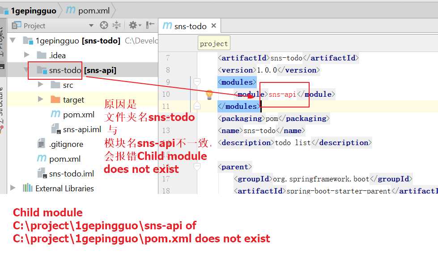This screenshot has height=258, width=438.
Task: Click the fold end marker at line 11
Action: (197, 106)
